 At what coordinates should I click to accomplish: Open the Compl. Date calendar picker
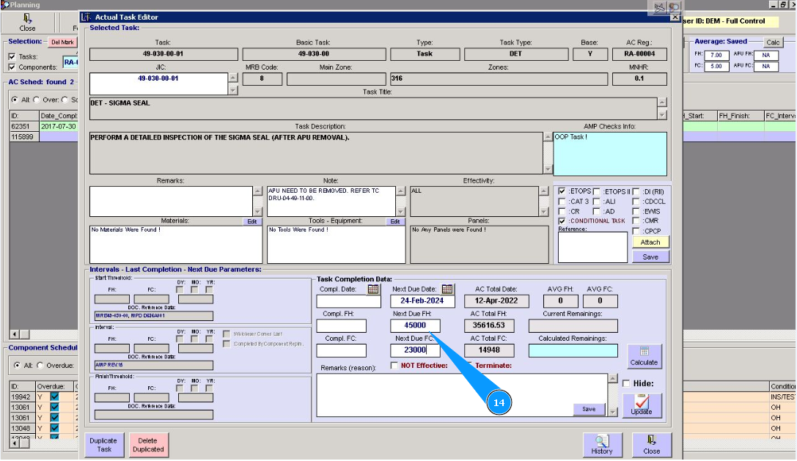pyautogui.click(x=373, y=289)
